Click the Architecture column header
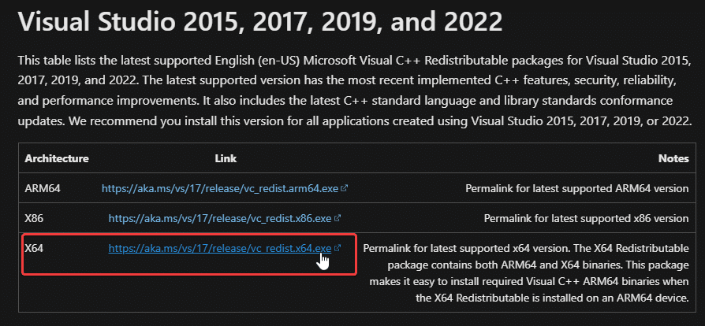This screenshot has width=705, height=326. point(57,159)
